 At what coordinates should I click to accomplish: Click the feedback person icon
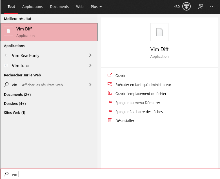(201, 6)
